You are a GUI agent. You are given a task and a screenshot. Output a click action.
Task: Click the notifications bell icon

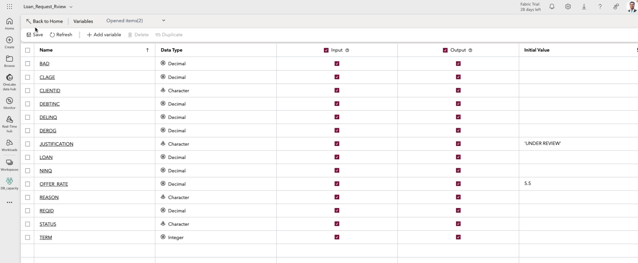tap(552, 7)
